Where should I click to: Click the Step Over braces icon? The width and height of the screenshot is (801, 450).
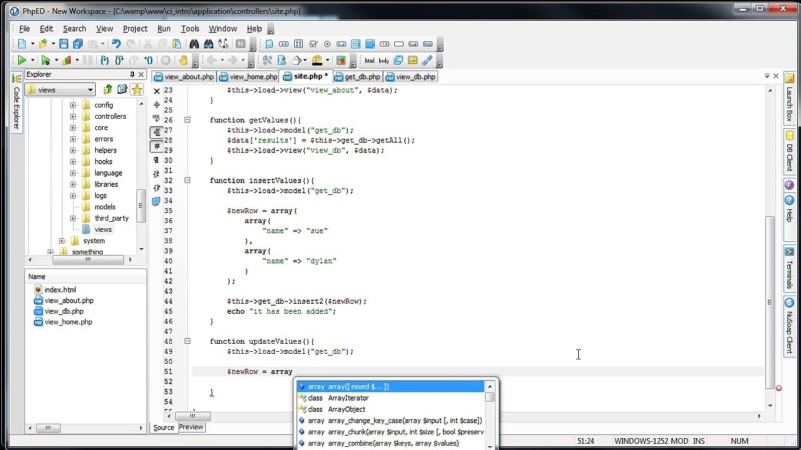point(119,60)
